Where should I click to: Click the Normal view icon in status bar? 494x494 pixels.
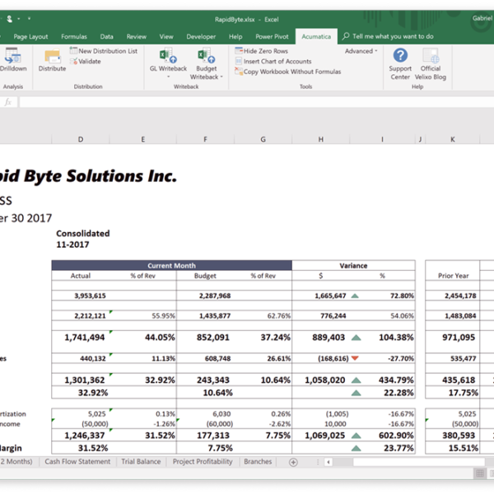480,473
